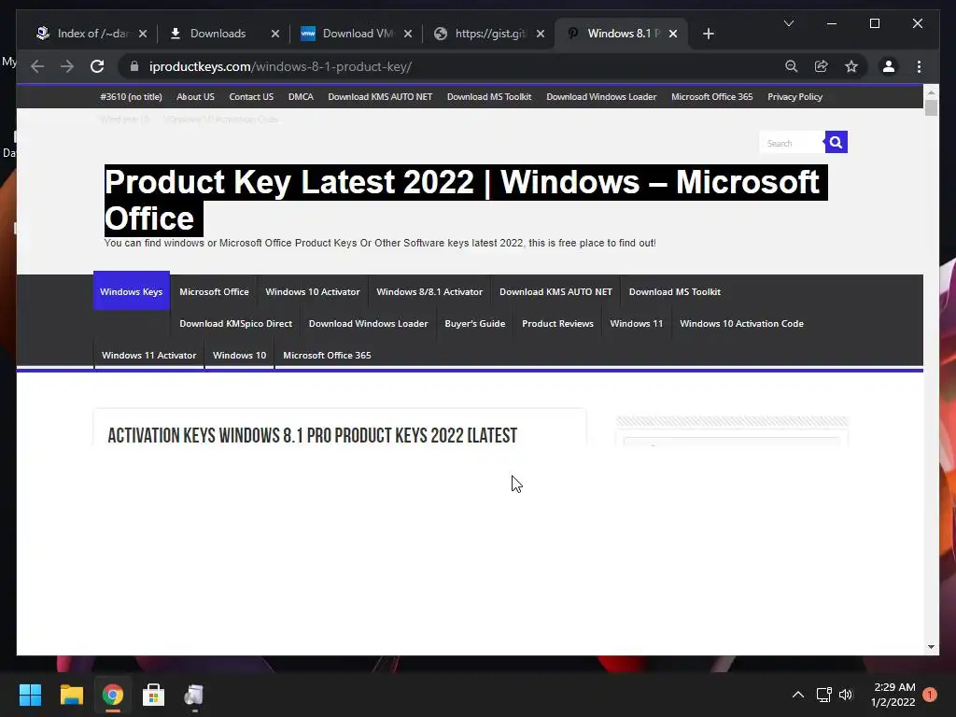956x717 pixels.
Task: Select Windows 8/8.1 Activator menu item
Action: pos(429,291)
